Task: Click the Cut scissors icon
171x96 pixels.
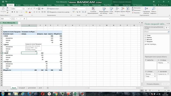Action: [7, 8]
